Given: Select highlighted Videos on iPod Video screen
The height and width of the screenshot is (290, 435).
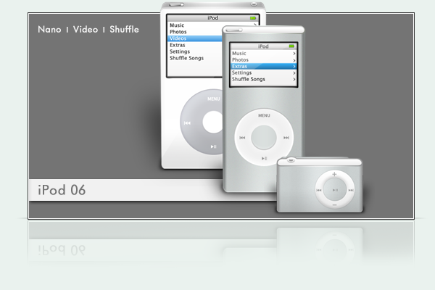Looking at the screenshot, I should tap(195, 38).
